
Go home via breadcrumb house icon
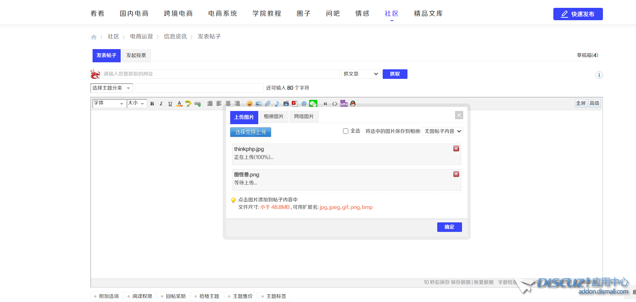click(94, 37)
